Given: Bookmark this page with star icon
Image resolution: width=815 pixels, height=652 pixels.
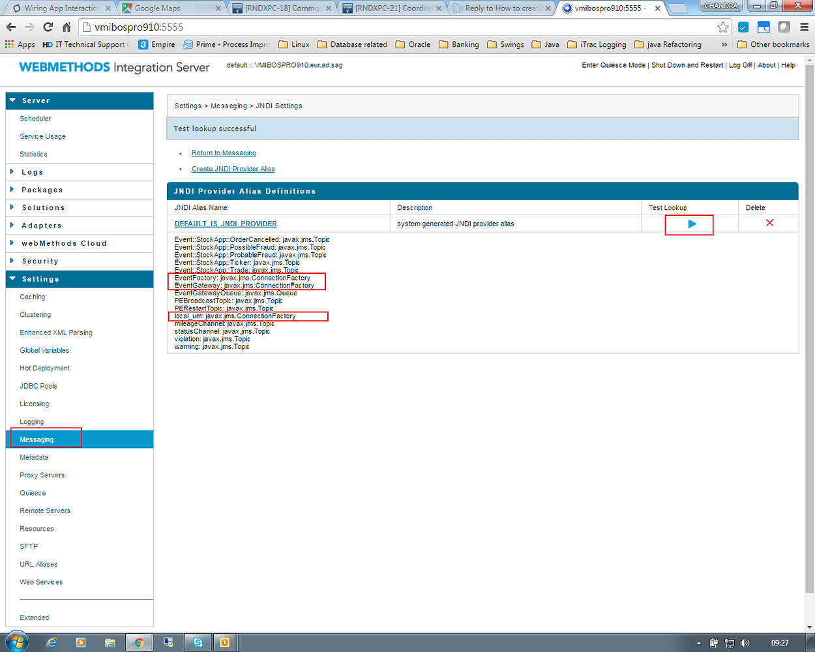Looking at the screenshot, I should (x=722, y=27).
